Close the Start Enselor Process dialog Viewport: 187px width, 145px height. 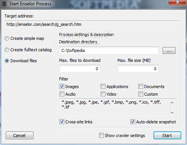[x=177, y=2]
